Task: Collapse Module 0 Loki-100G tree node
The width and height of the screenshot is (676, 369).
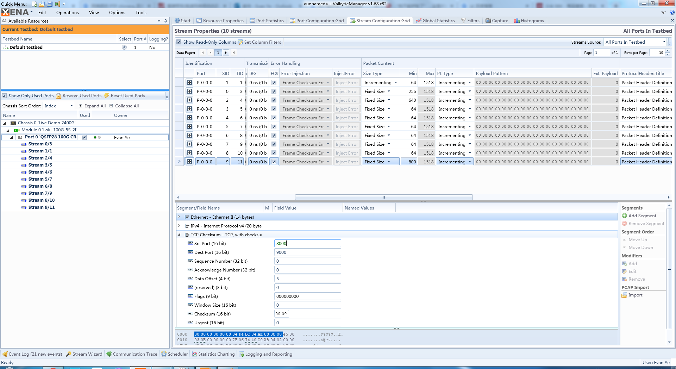Action: tap(8, 130)
